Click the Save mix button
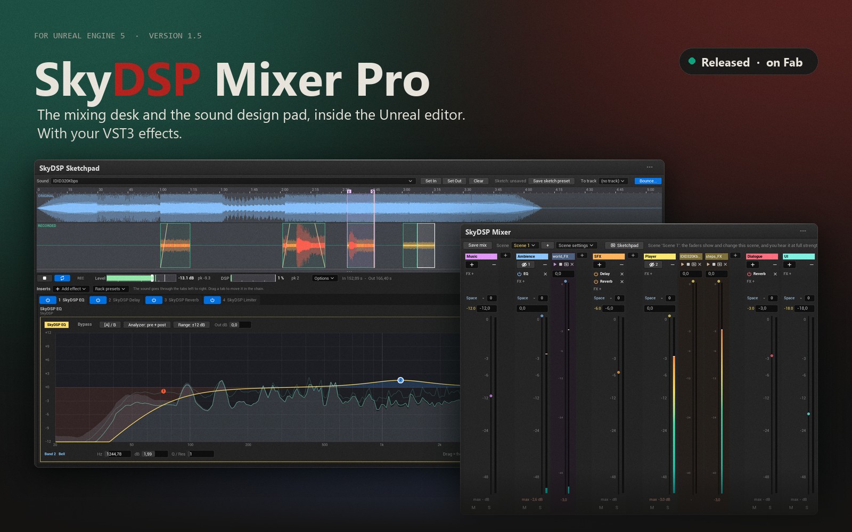 pyautogui.click(x=477, y=245)
